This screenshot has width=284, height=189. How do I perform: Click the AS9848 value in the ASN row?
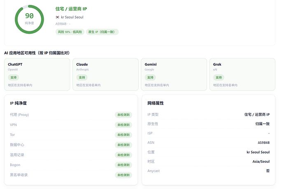(264, 143)
